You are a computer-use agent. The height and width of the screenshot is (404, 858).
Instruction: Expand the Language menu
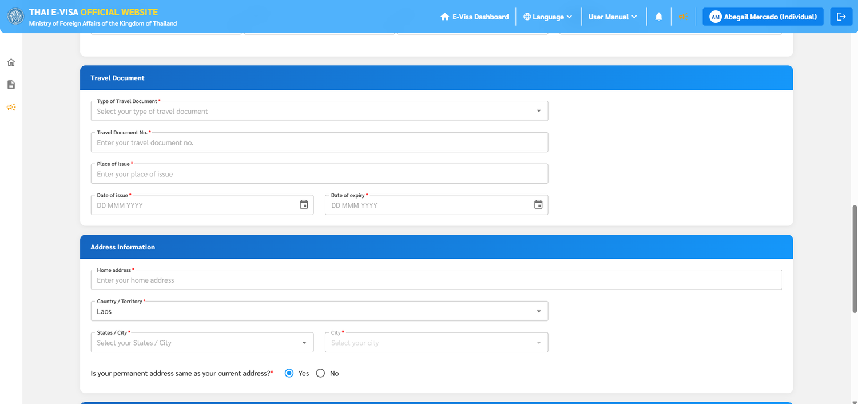[x=547, y=17]
